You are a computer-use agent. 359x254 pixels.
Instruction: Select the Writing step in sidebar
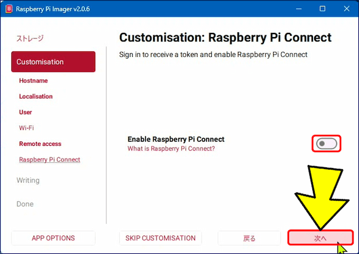[28, 180]
